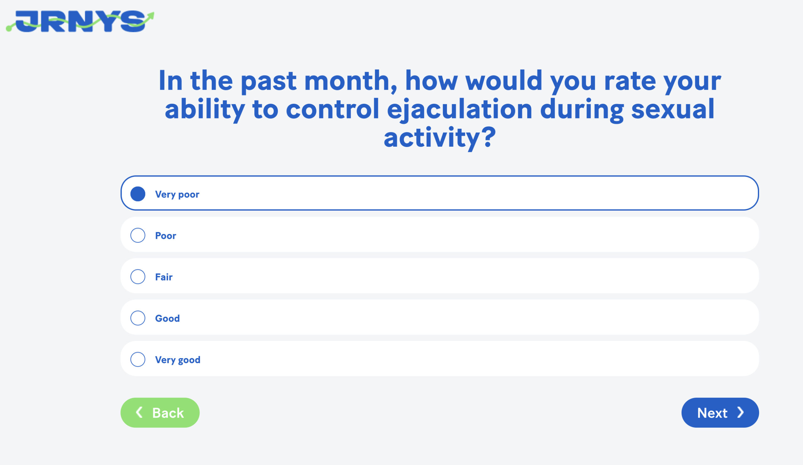
Task: Choose the Very good answer option row
Action: (440, 358)
